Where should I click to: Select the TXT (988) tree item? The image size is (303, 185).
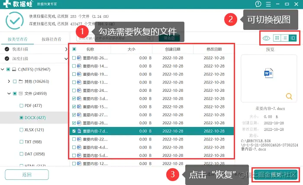click(33, 142)
